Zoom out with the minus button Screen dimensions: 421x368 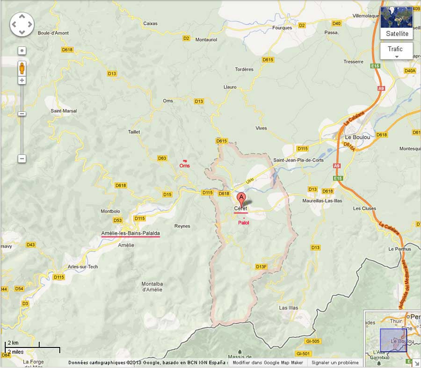22,159
